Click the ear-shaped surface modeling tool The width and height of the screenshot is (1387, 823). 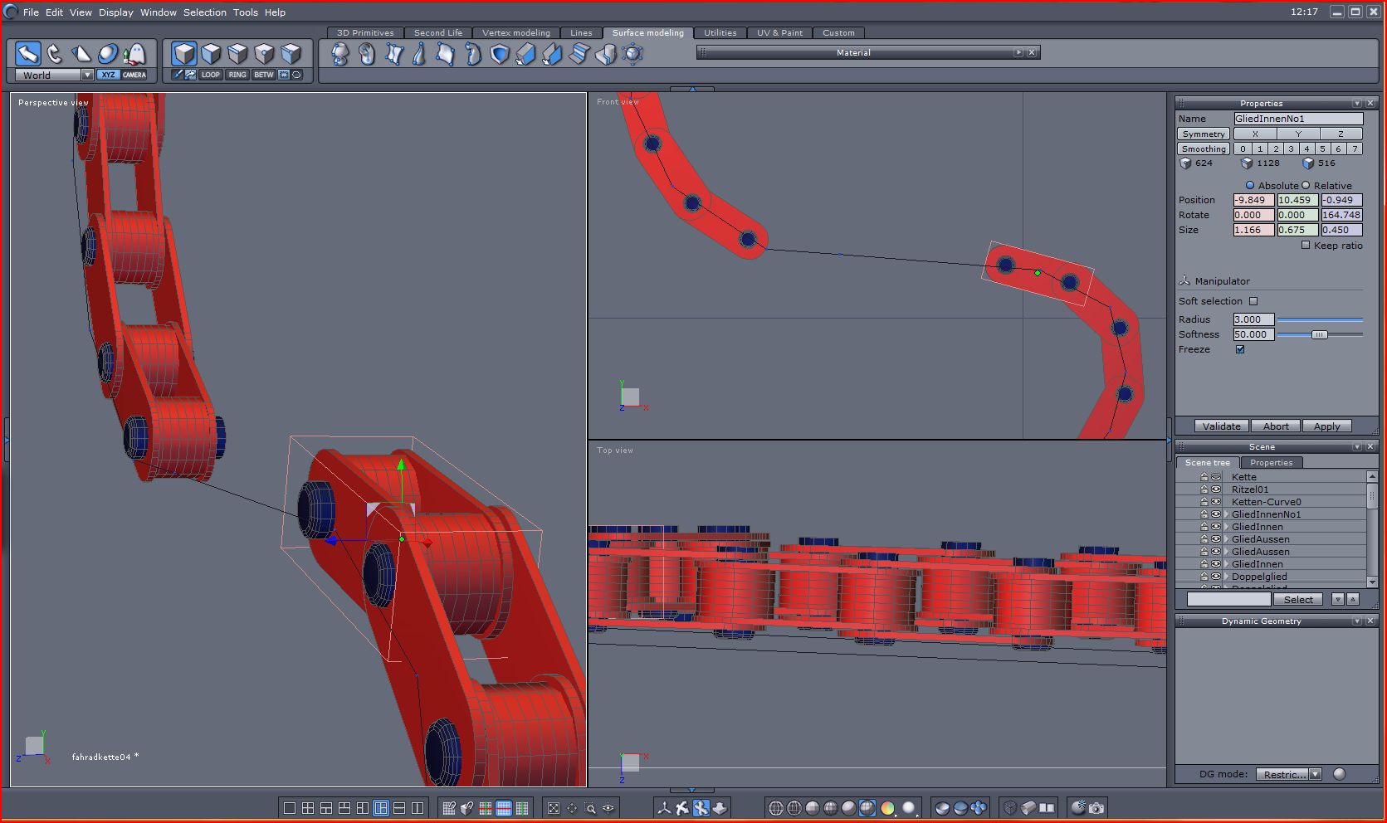367,54
